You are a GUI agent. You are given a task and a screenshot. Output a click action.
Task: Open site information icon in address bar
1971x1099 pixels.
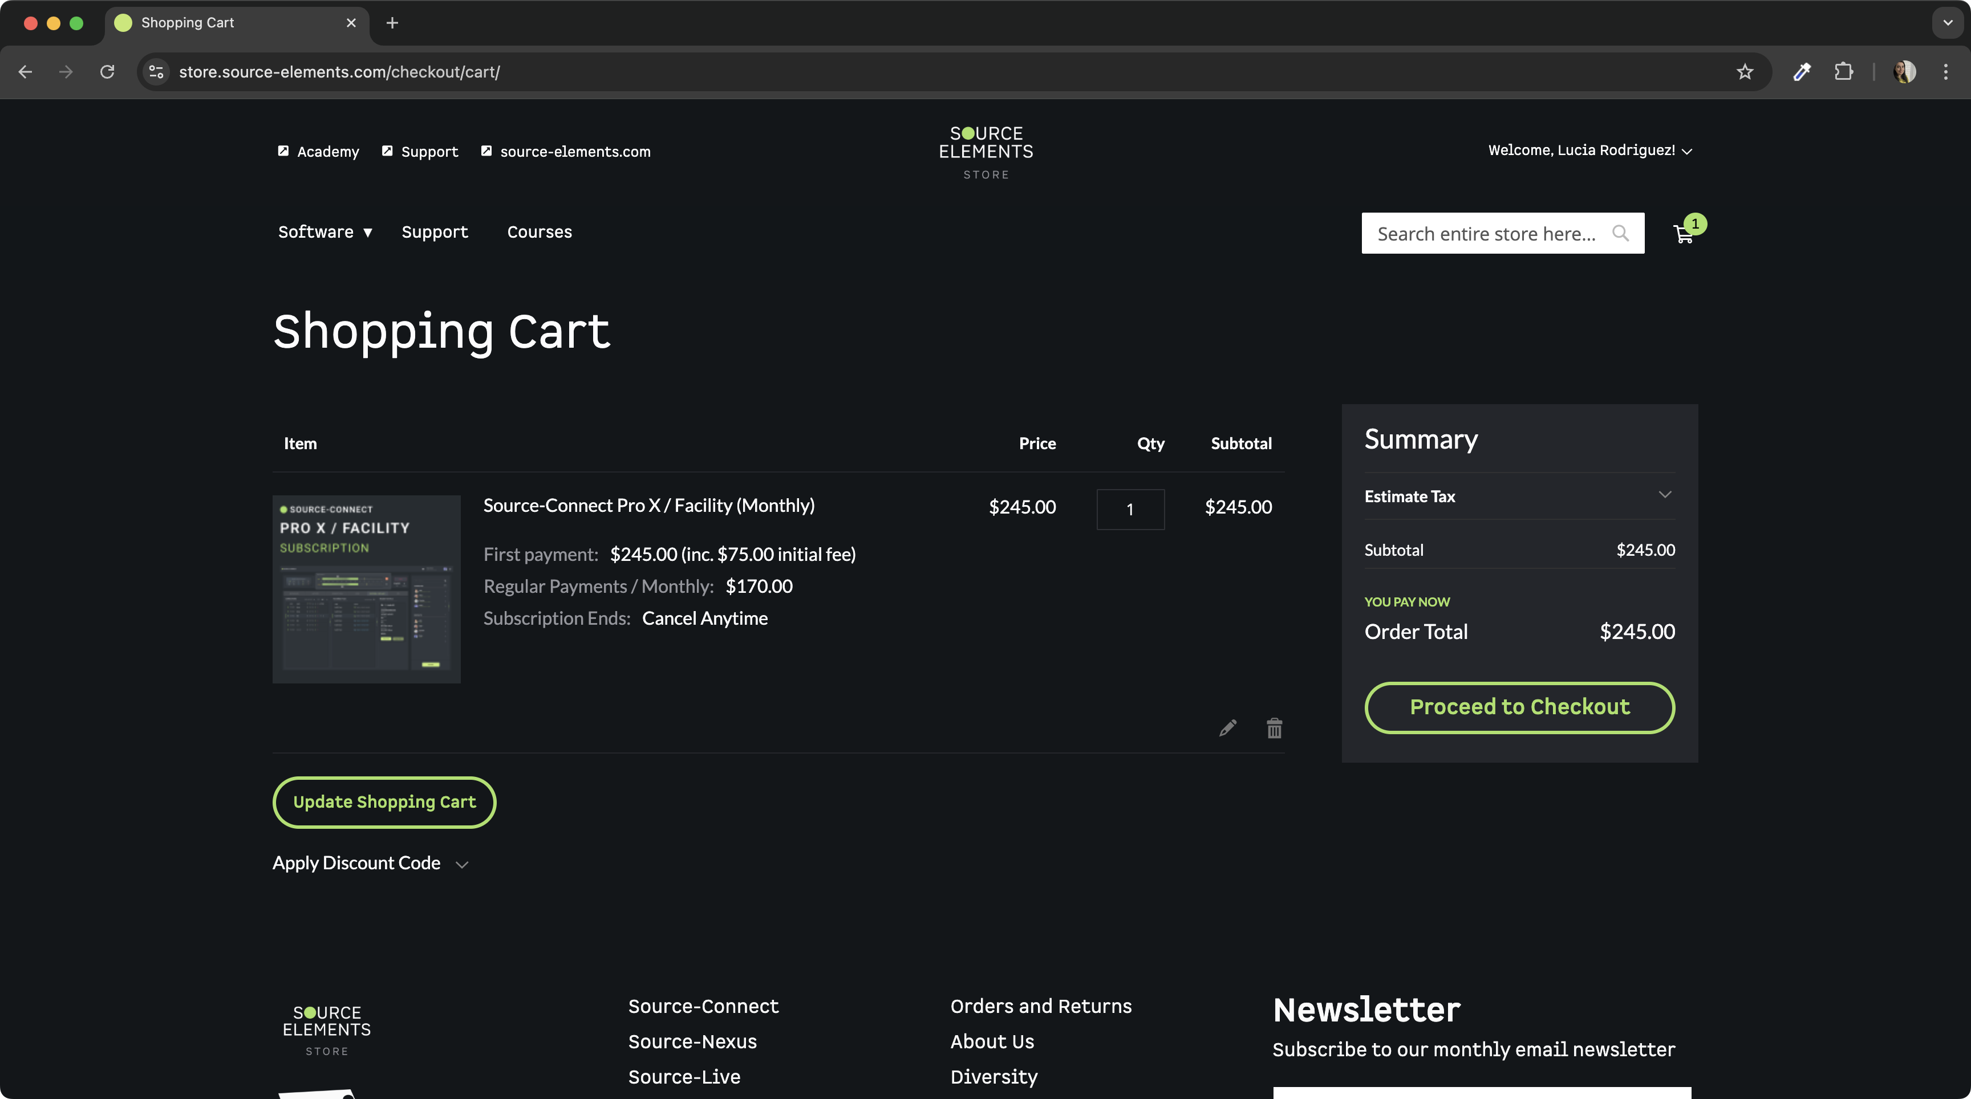(x=156, y=72)
